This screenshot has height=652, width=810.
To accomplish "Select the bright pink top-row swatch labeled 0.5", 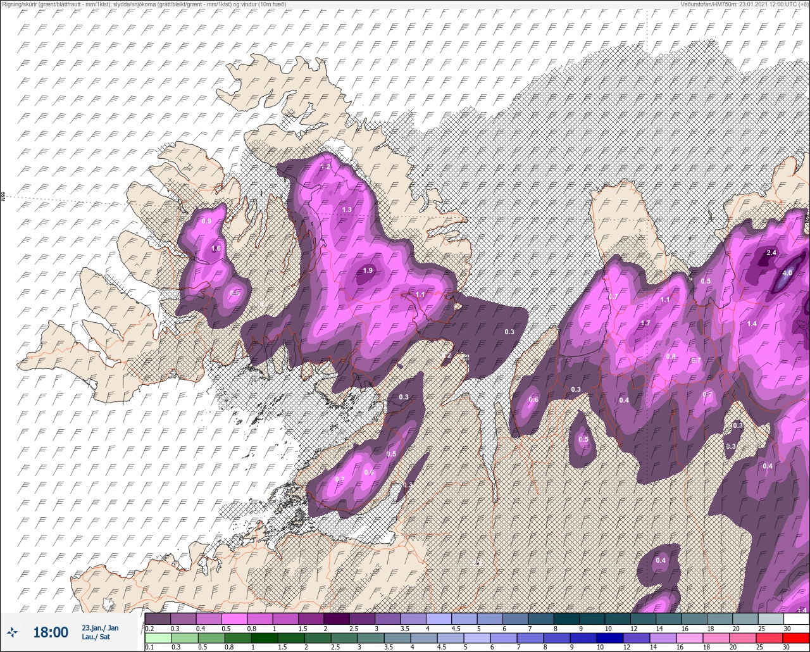I will click(234, 618).
